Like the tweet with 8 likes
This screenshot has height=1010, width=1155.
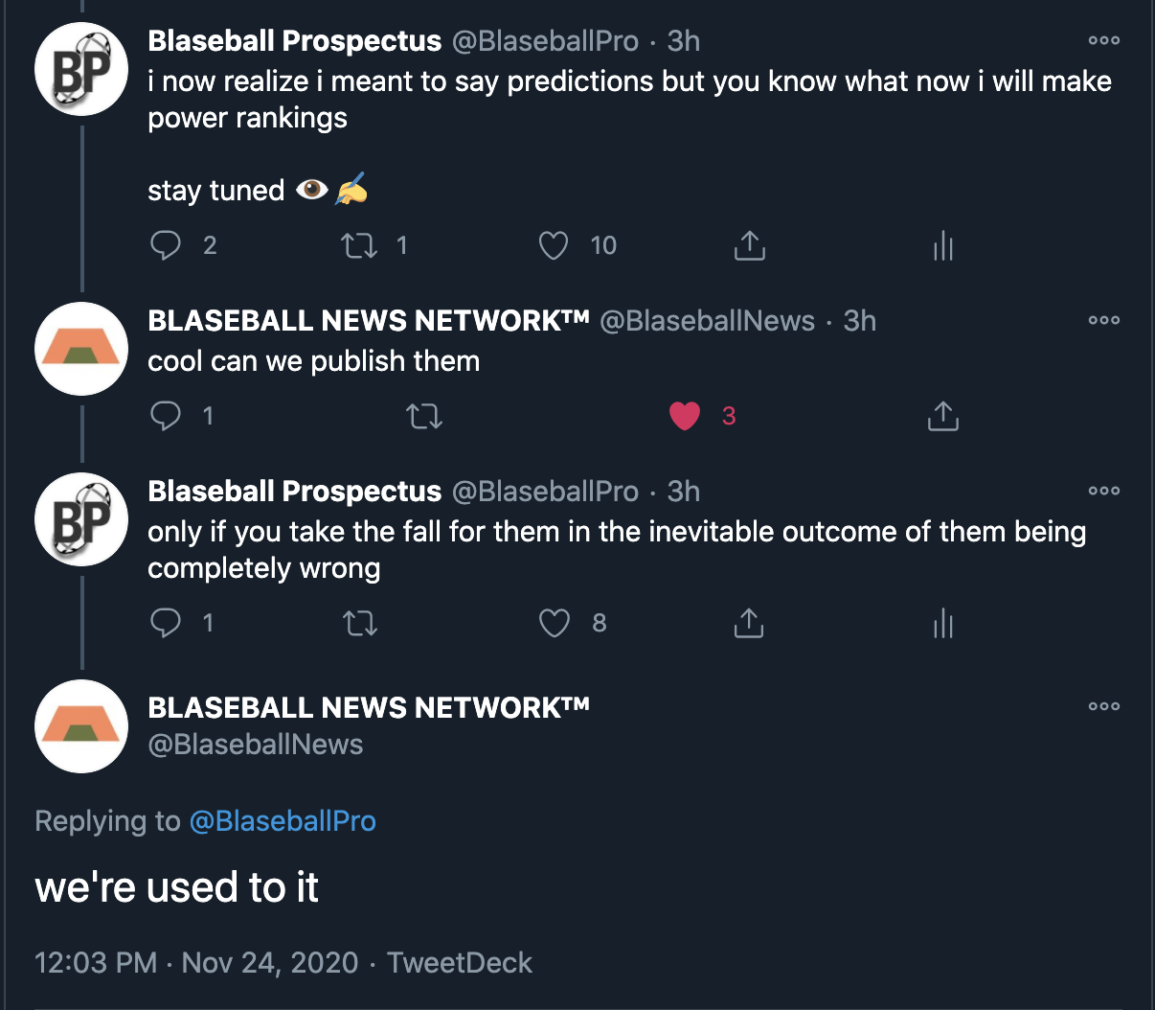pos(554,623)
